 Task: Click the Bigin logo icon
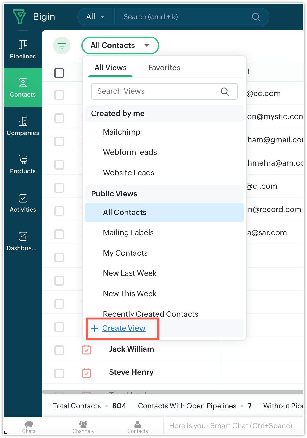[19, 16]
